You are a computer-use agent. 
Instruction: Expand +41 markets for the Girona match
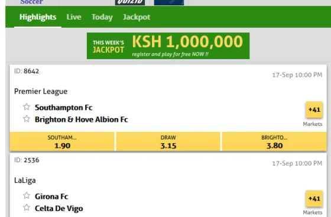[x=314, y=199]
